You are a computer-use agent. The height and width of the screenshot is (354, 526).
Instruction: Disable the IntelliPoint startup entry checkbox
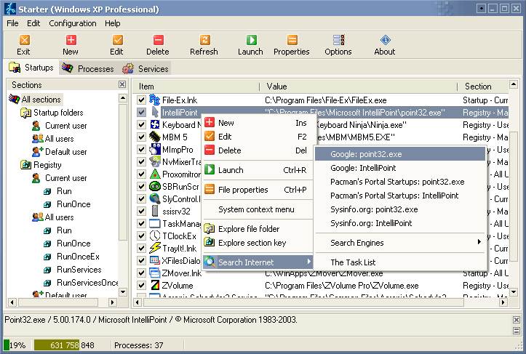(x=142, y=113)
